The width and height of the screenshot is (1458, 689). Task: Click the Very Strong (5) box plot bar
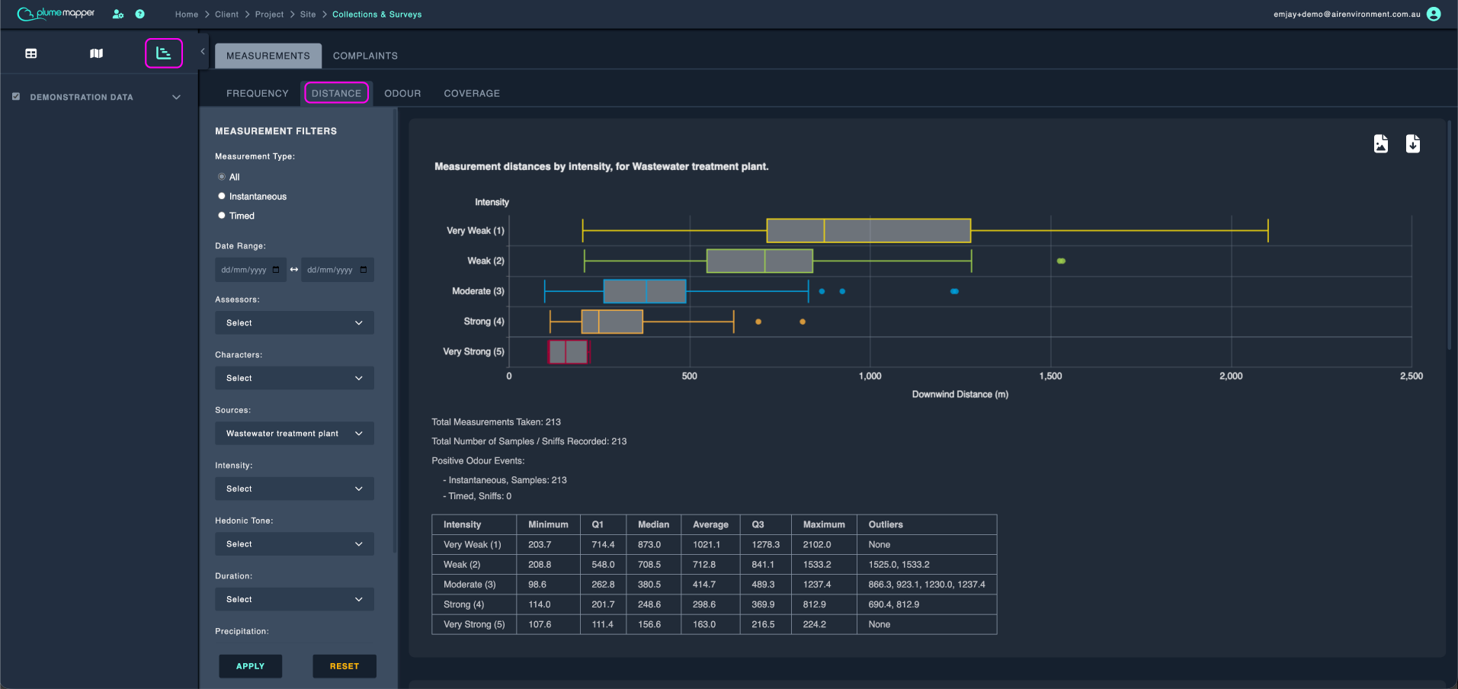coord(569,351)
